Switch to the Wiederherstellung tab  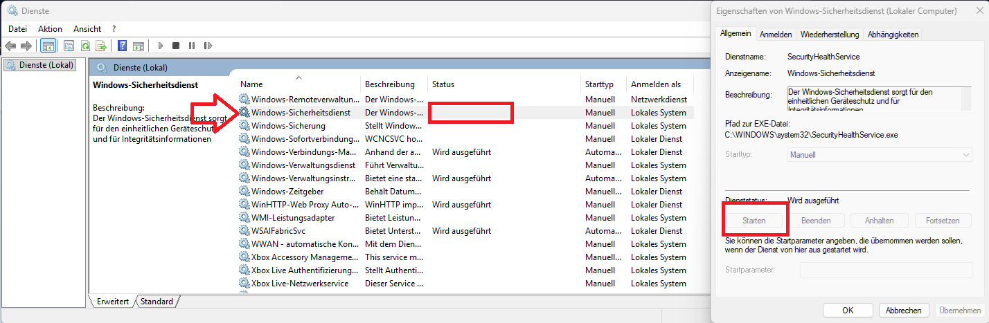coord(830,35)
